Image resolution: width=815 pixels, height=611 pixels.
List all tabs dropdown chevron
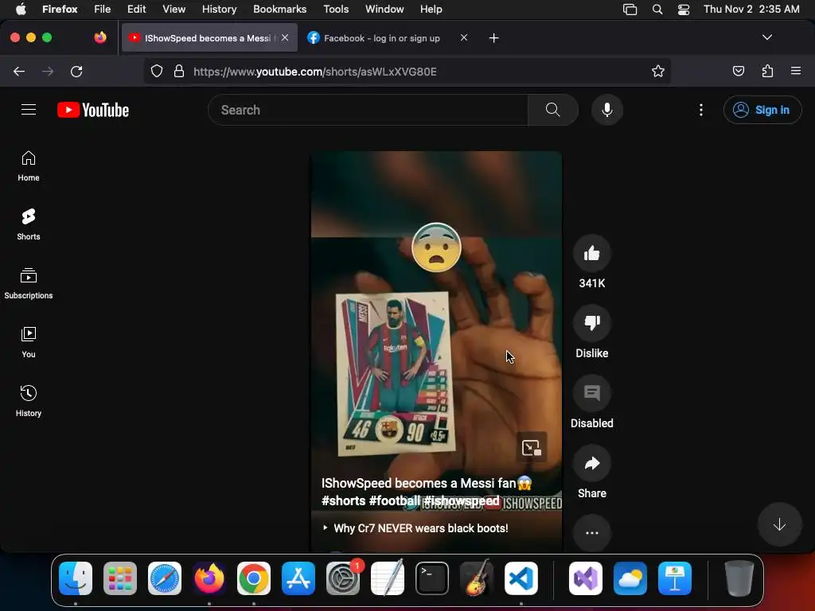pyautogui.click(x=767, y=37)
